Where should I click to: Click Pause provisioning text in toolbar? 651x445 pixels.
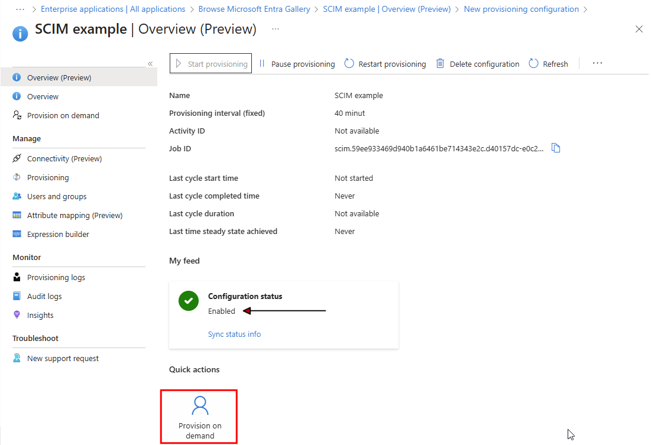click(x=303, y=64)
